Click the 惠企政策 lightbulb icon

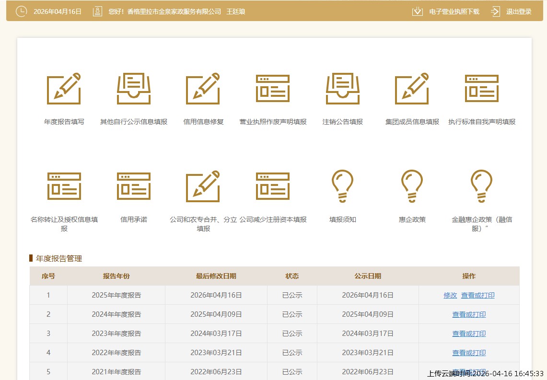pos(412,186)
